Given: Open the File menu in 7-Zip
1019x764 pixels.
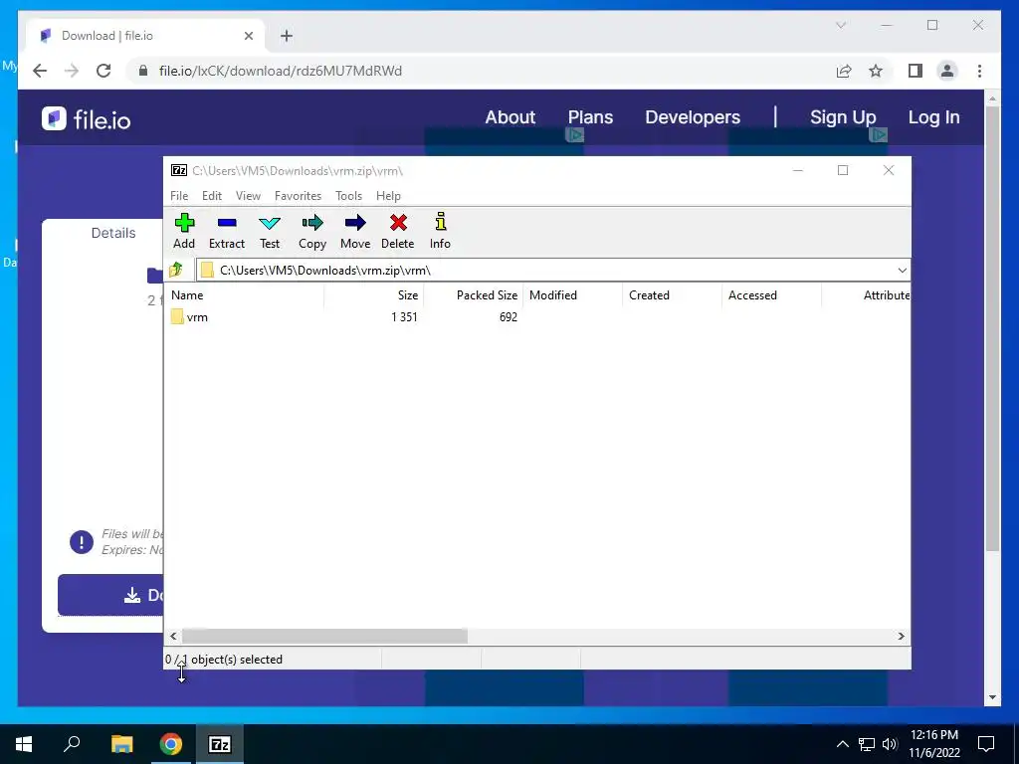Looking at the screenshot, I should pos(179,196).
